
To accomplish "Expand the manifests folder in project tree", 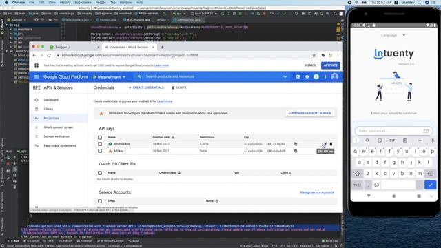I will click(x=11, y=29).
